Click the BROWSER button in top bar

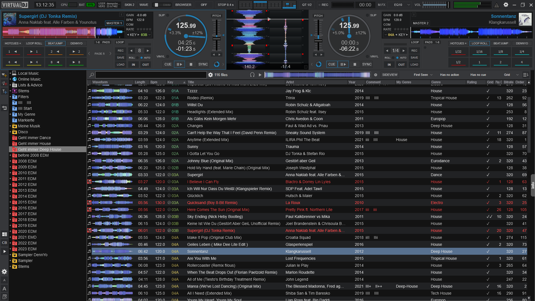point(183,5)
